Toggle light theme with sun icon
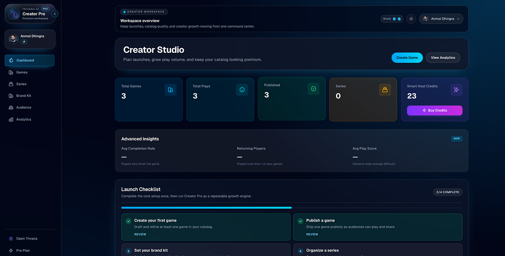 pos(411,19)
